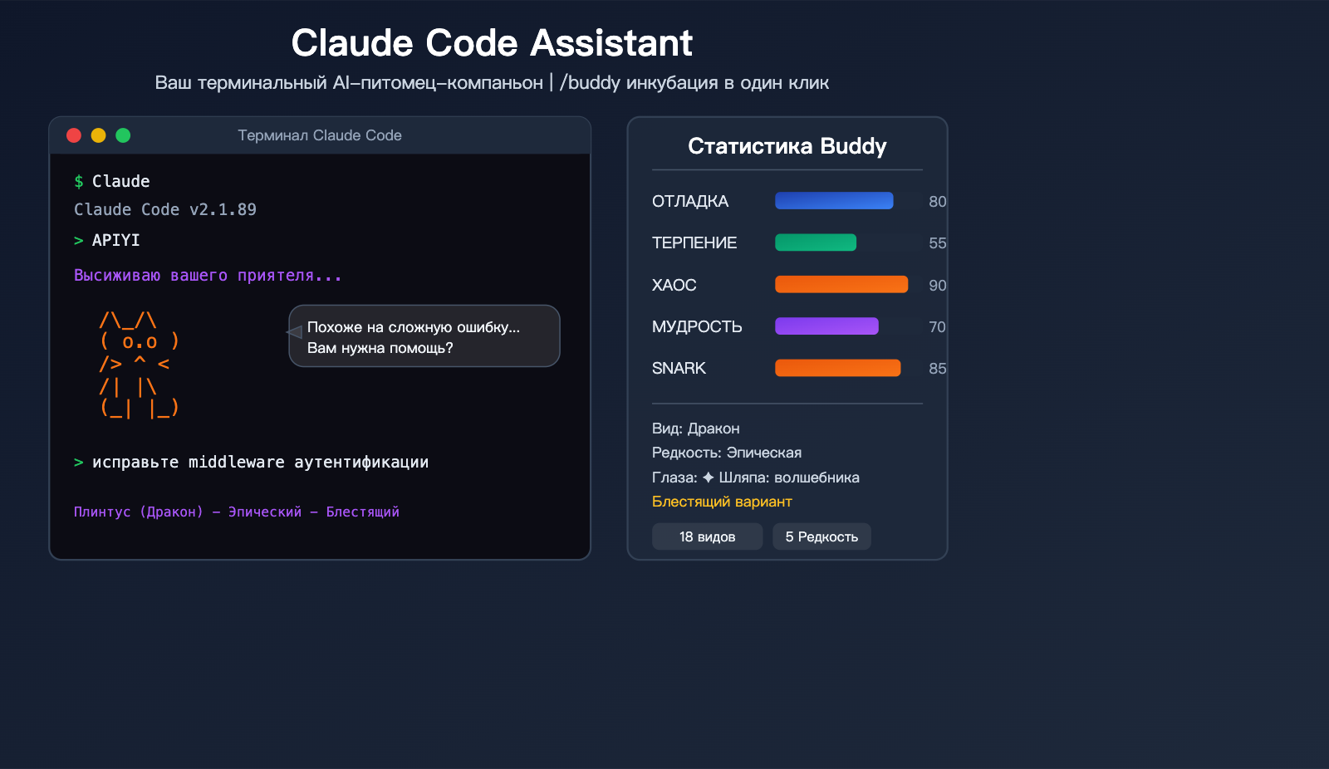
Task: Click the orange ХАОС progress bar
Action: (x=841, y=284)
